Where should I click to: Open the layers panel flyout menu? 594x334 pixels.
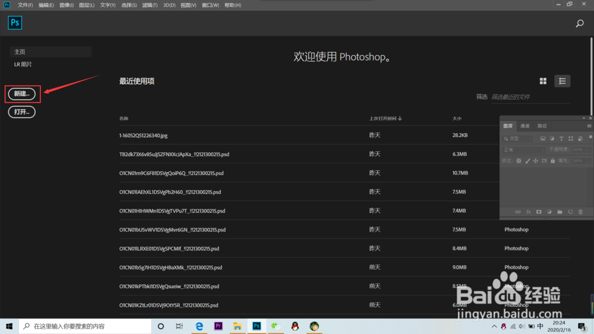[589, 126]
